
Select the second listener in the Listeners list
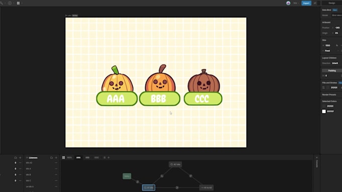coord(41,169)
